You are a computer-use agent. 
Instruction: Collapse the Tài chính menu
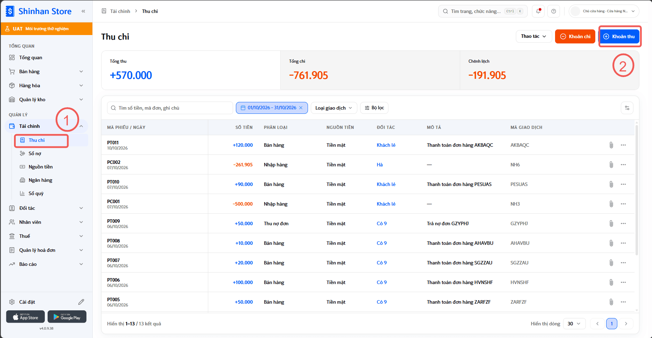tap(47, 126)
